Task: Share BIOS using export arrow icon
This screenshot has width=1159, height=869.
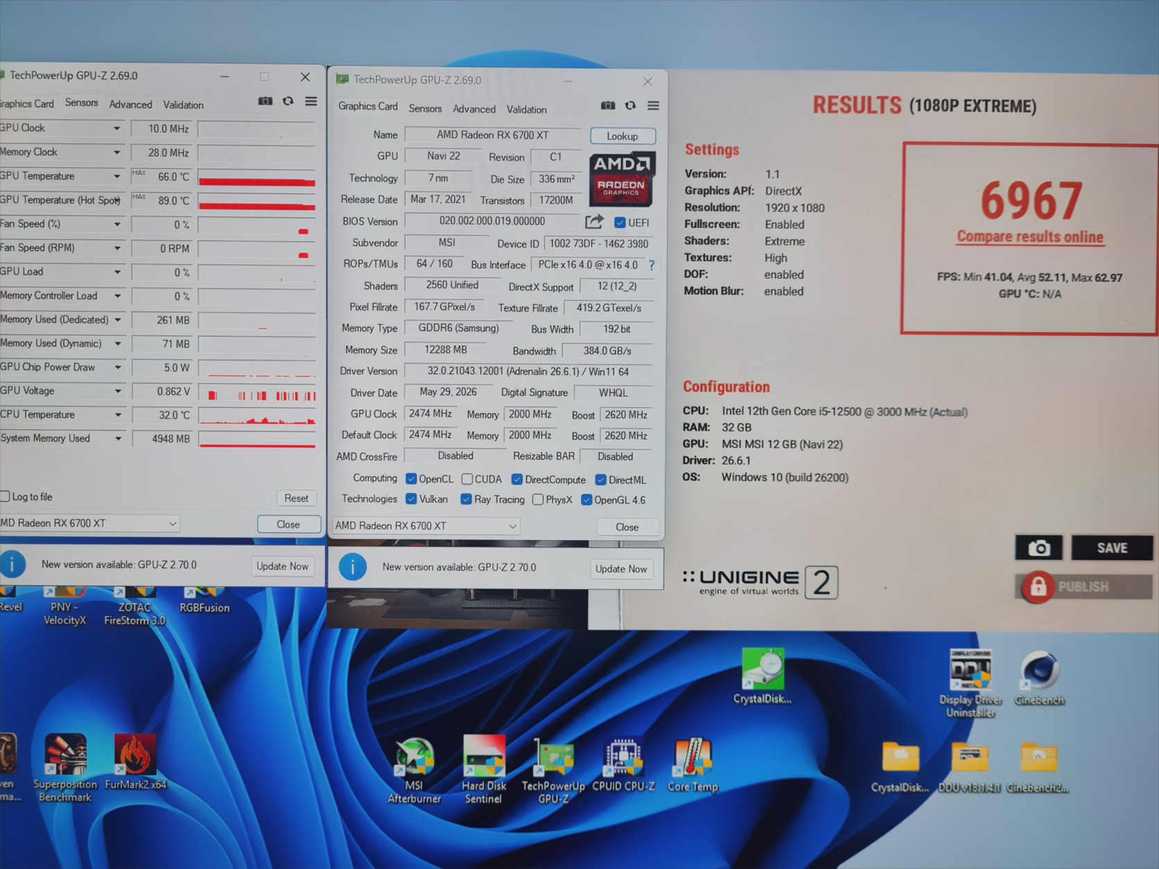Action: (x=594, y=222)
